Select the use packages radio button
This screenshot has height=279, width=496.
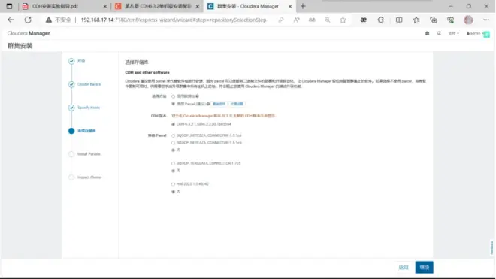click(x=173, y=96)
